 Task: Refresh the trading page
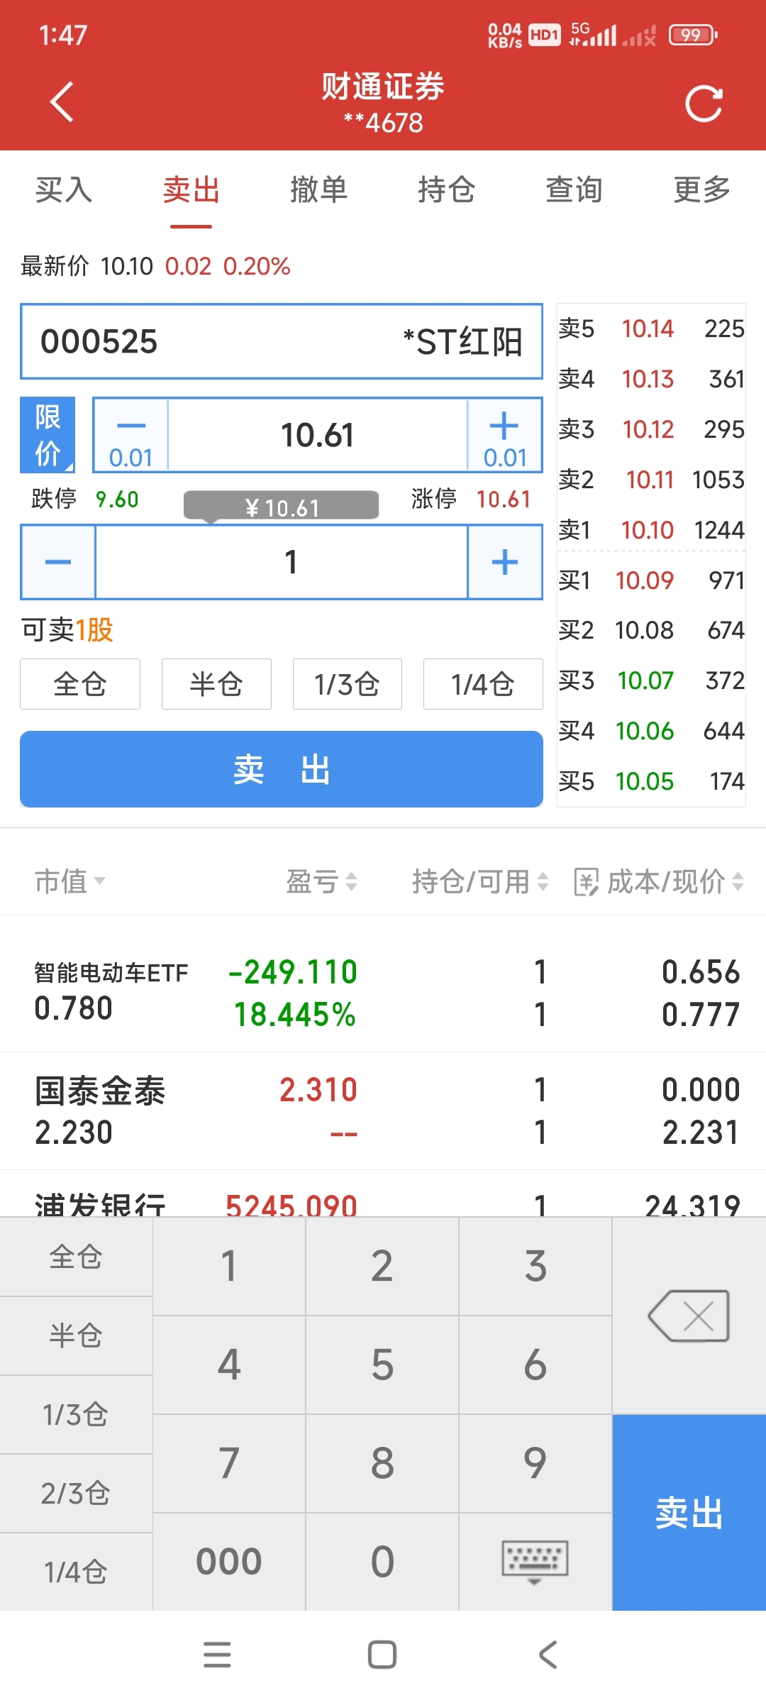(x=704, y=104)
